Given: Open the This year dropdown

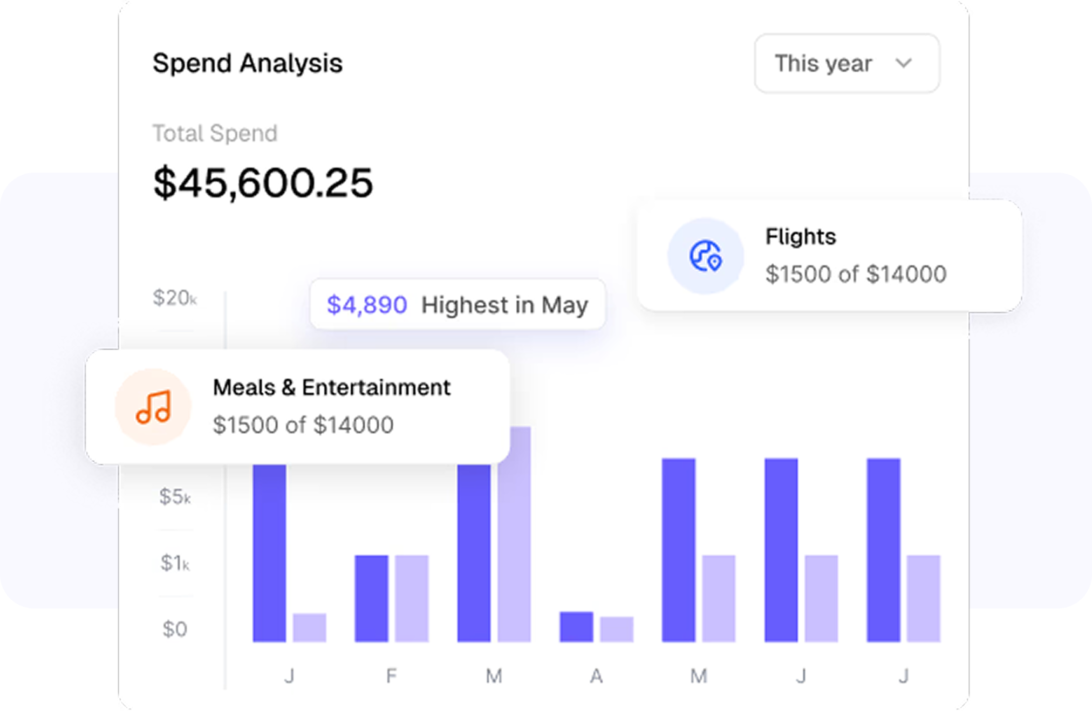Looking at the screenshot, I should pyautogui.click(x=847, y=64).
